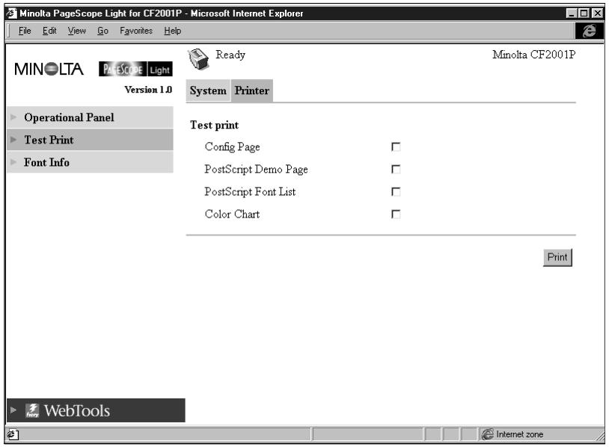Select the Color Chart checkbox
This screenshot has height=447, width=609.
coord(396,215)
